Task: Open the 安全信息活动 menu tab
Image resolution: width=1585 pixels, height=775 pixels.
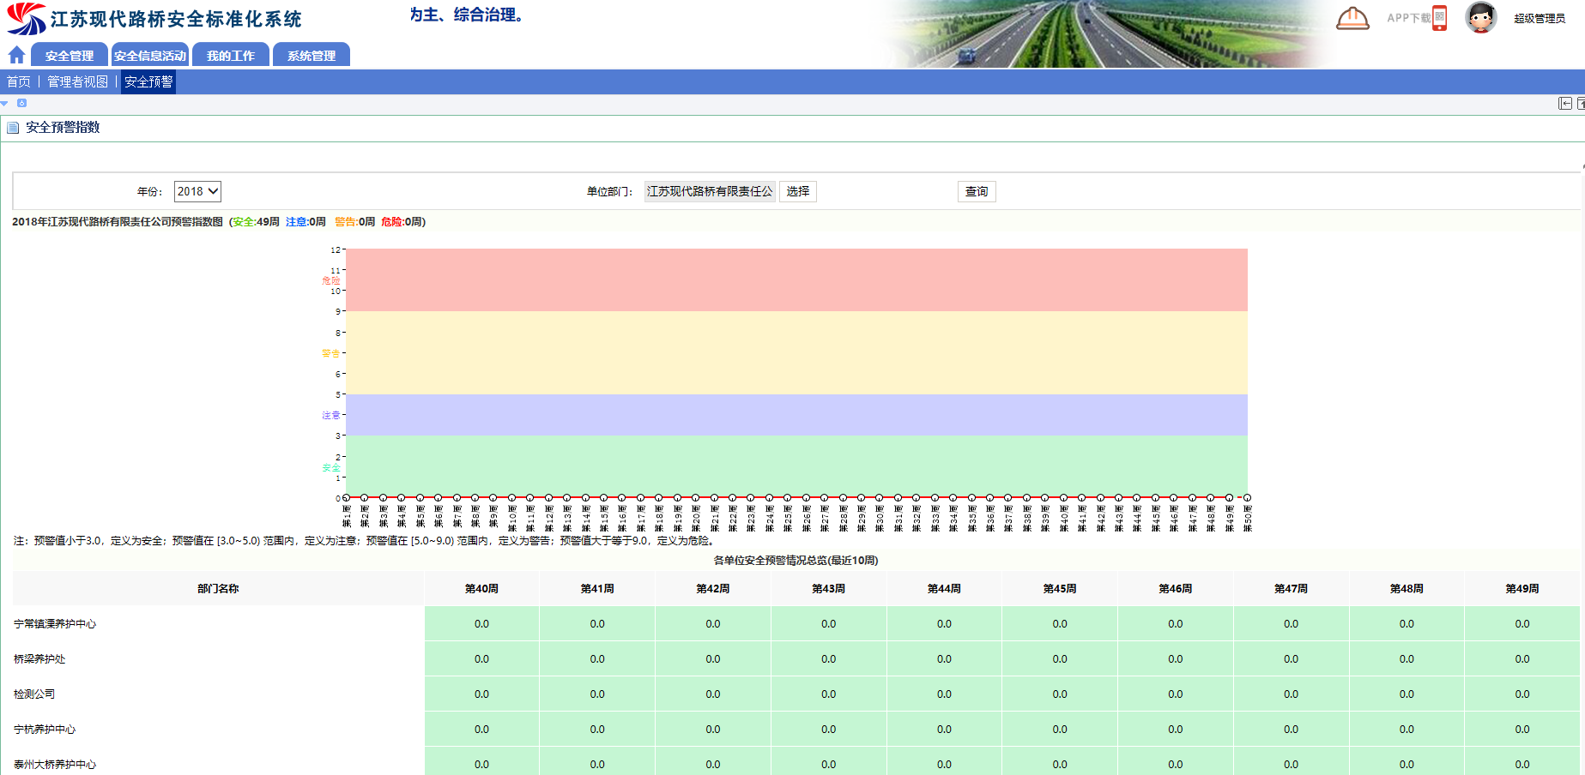Action: coord(150,56)
